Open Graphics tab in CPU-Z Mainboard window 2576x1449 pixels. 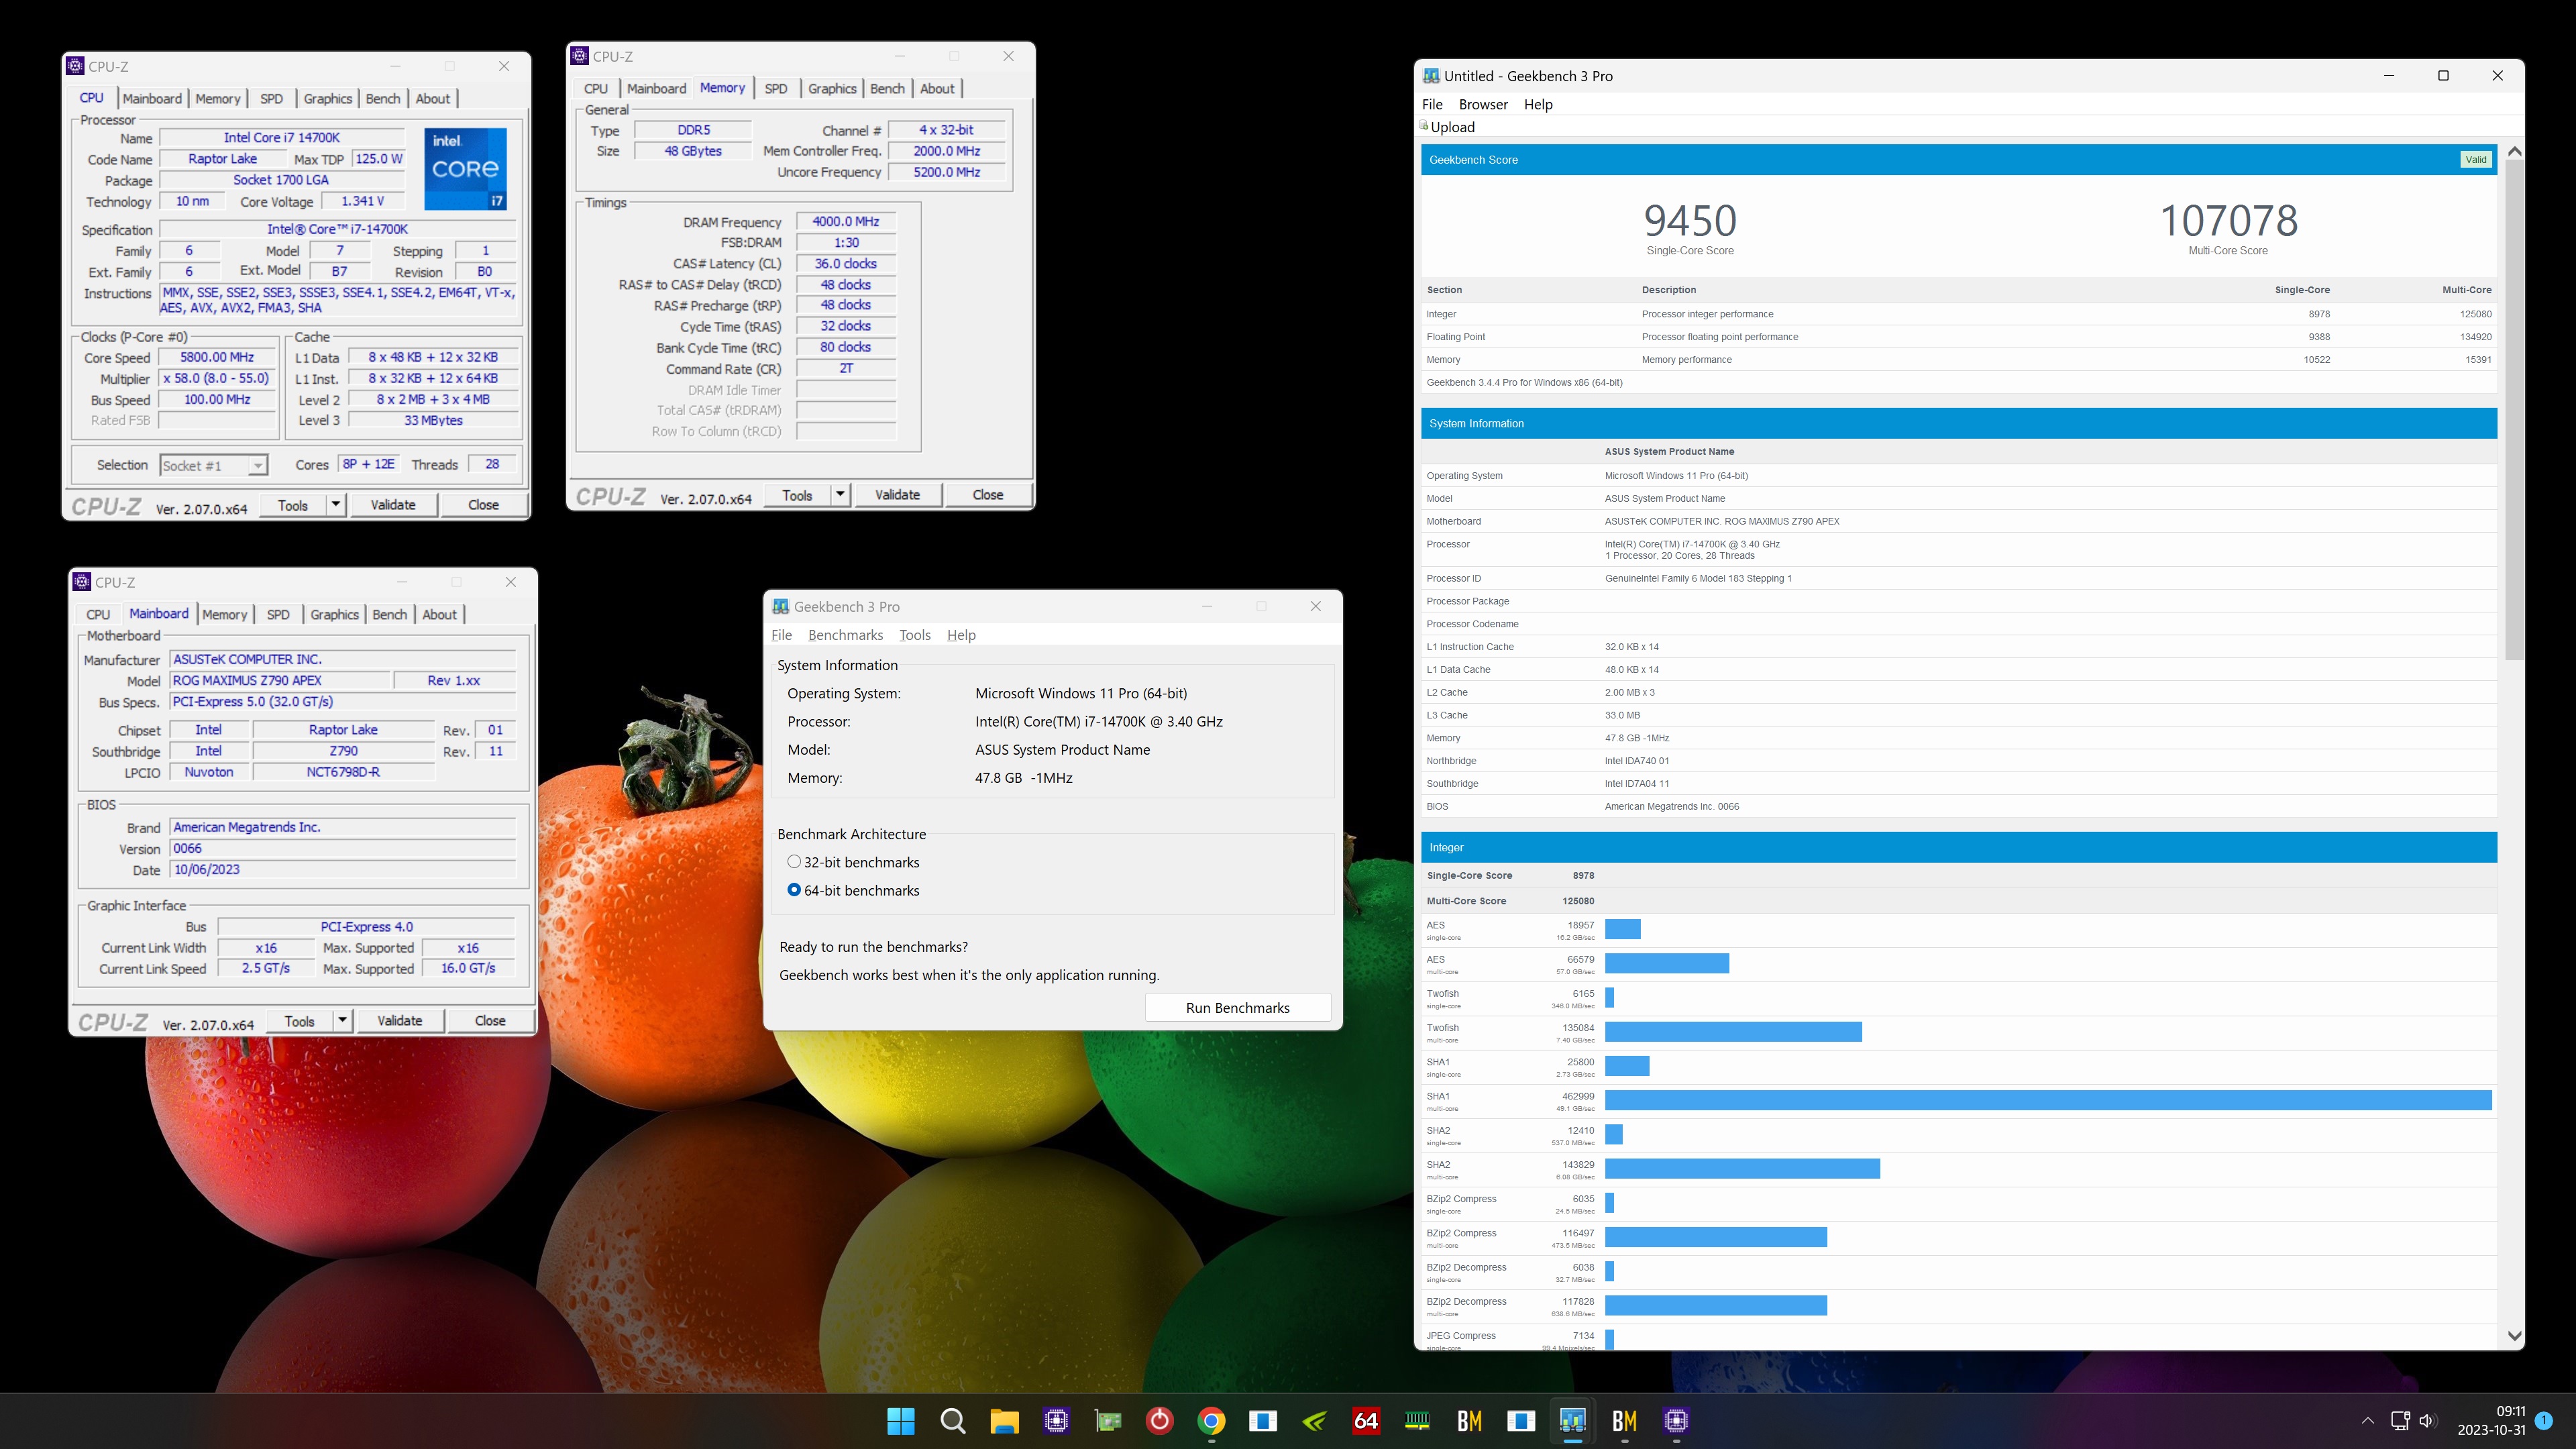(x=334, y=615)
